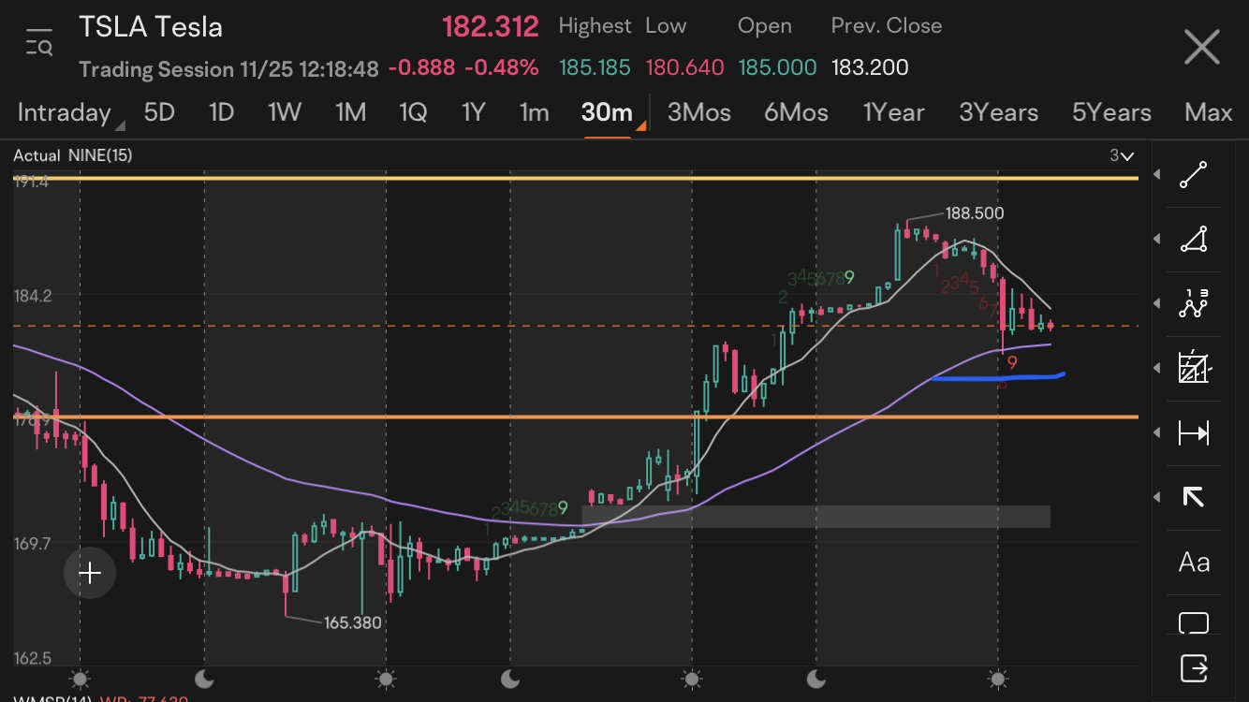Tap the 188.500 high price label

(x=974, y=213)
